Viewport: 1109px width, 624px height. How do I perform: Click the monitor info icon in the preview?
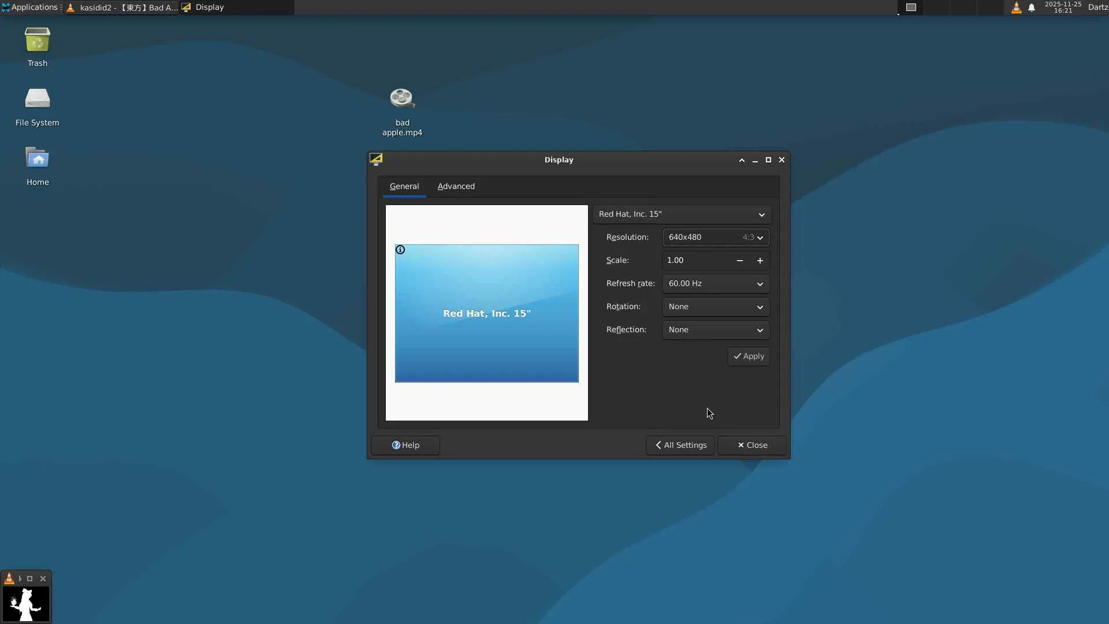[400, 250]
